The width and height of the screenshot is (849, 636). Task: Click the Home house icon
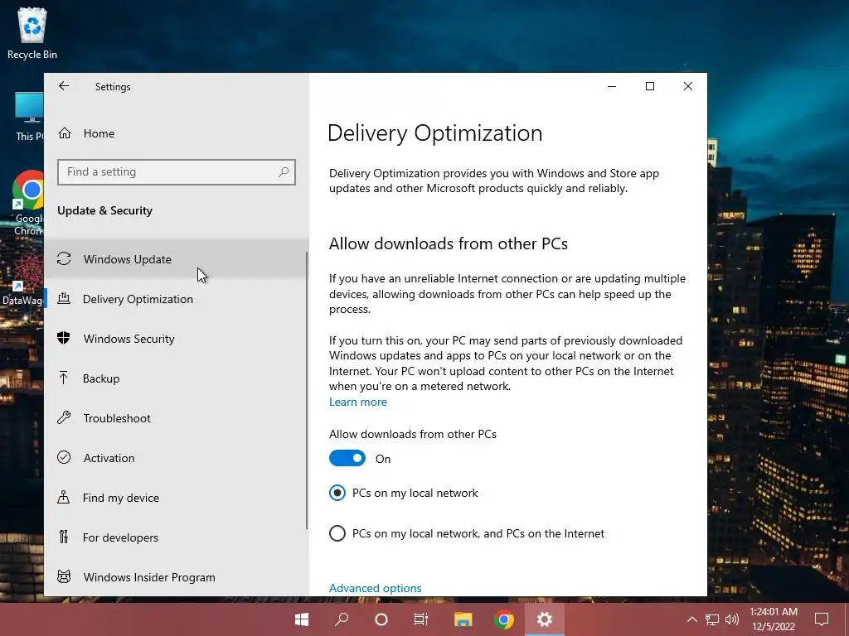coord(65,133)
